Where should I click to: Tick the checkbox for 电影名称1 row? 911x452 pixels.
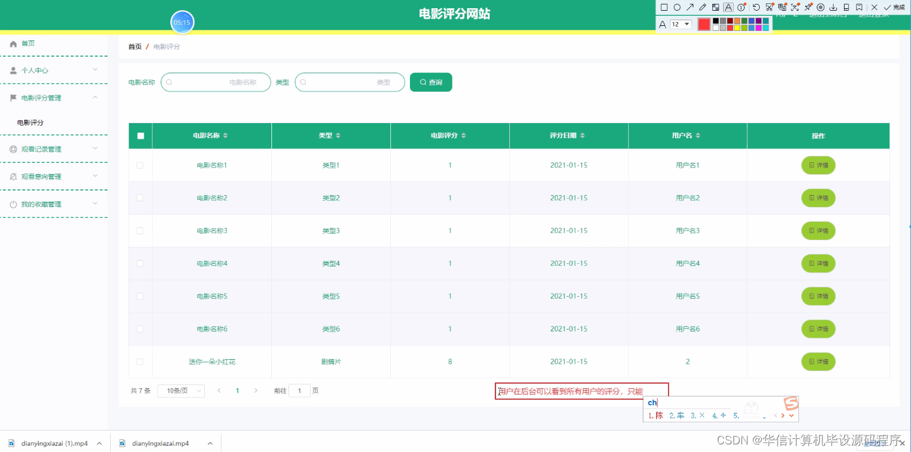(140, 165)
